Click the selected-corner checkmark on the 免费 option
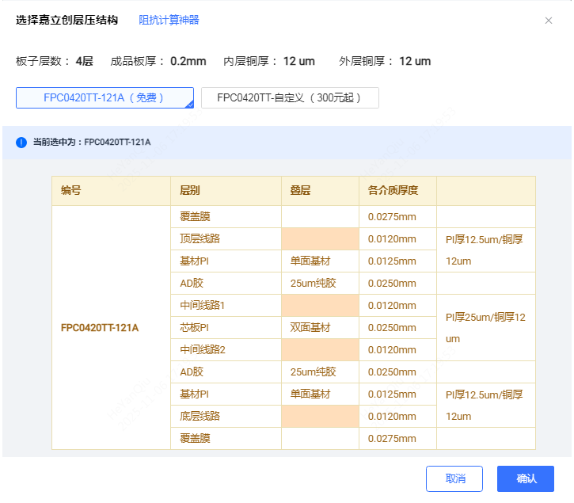The width and height of the screenshot is (574, 503). click(189, 103)
